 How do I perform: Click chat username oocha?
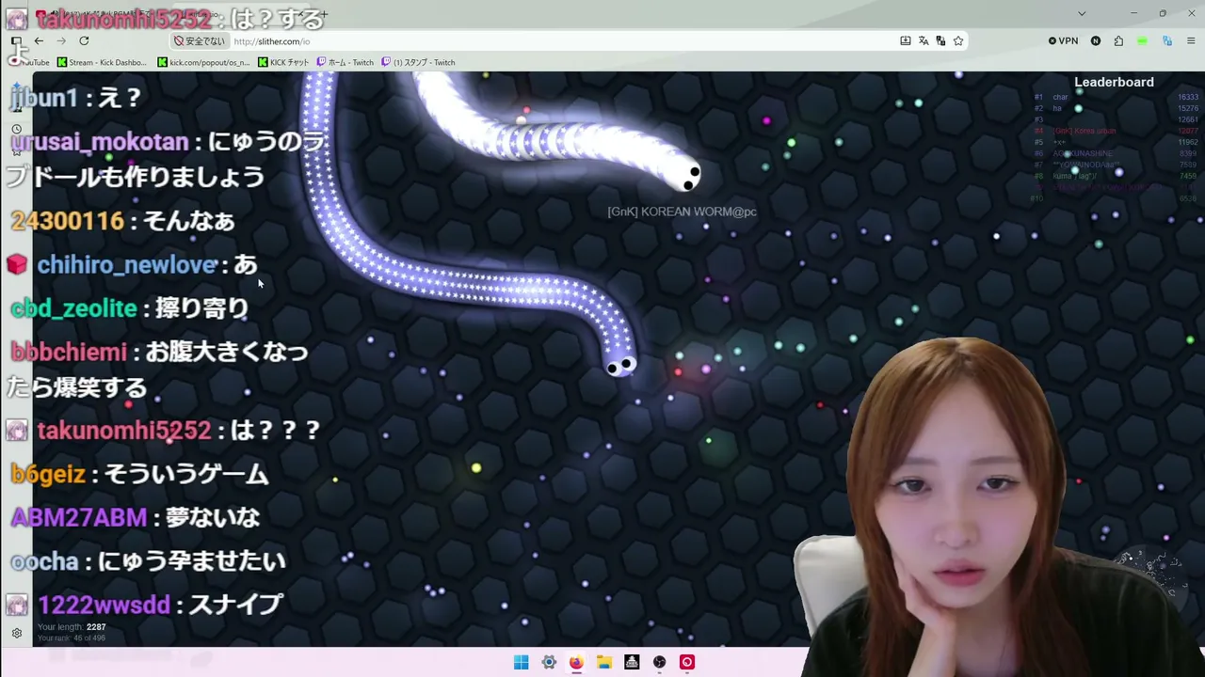point(44,561)
